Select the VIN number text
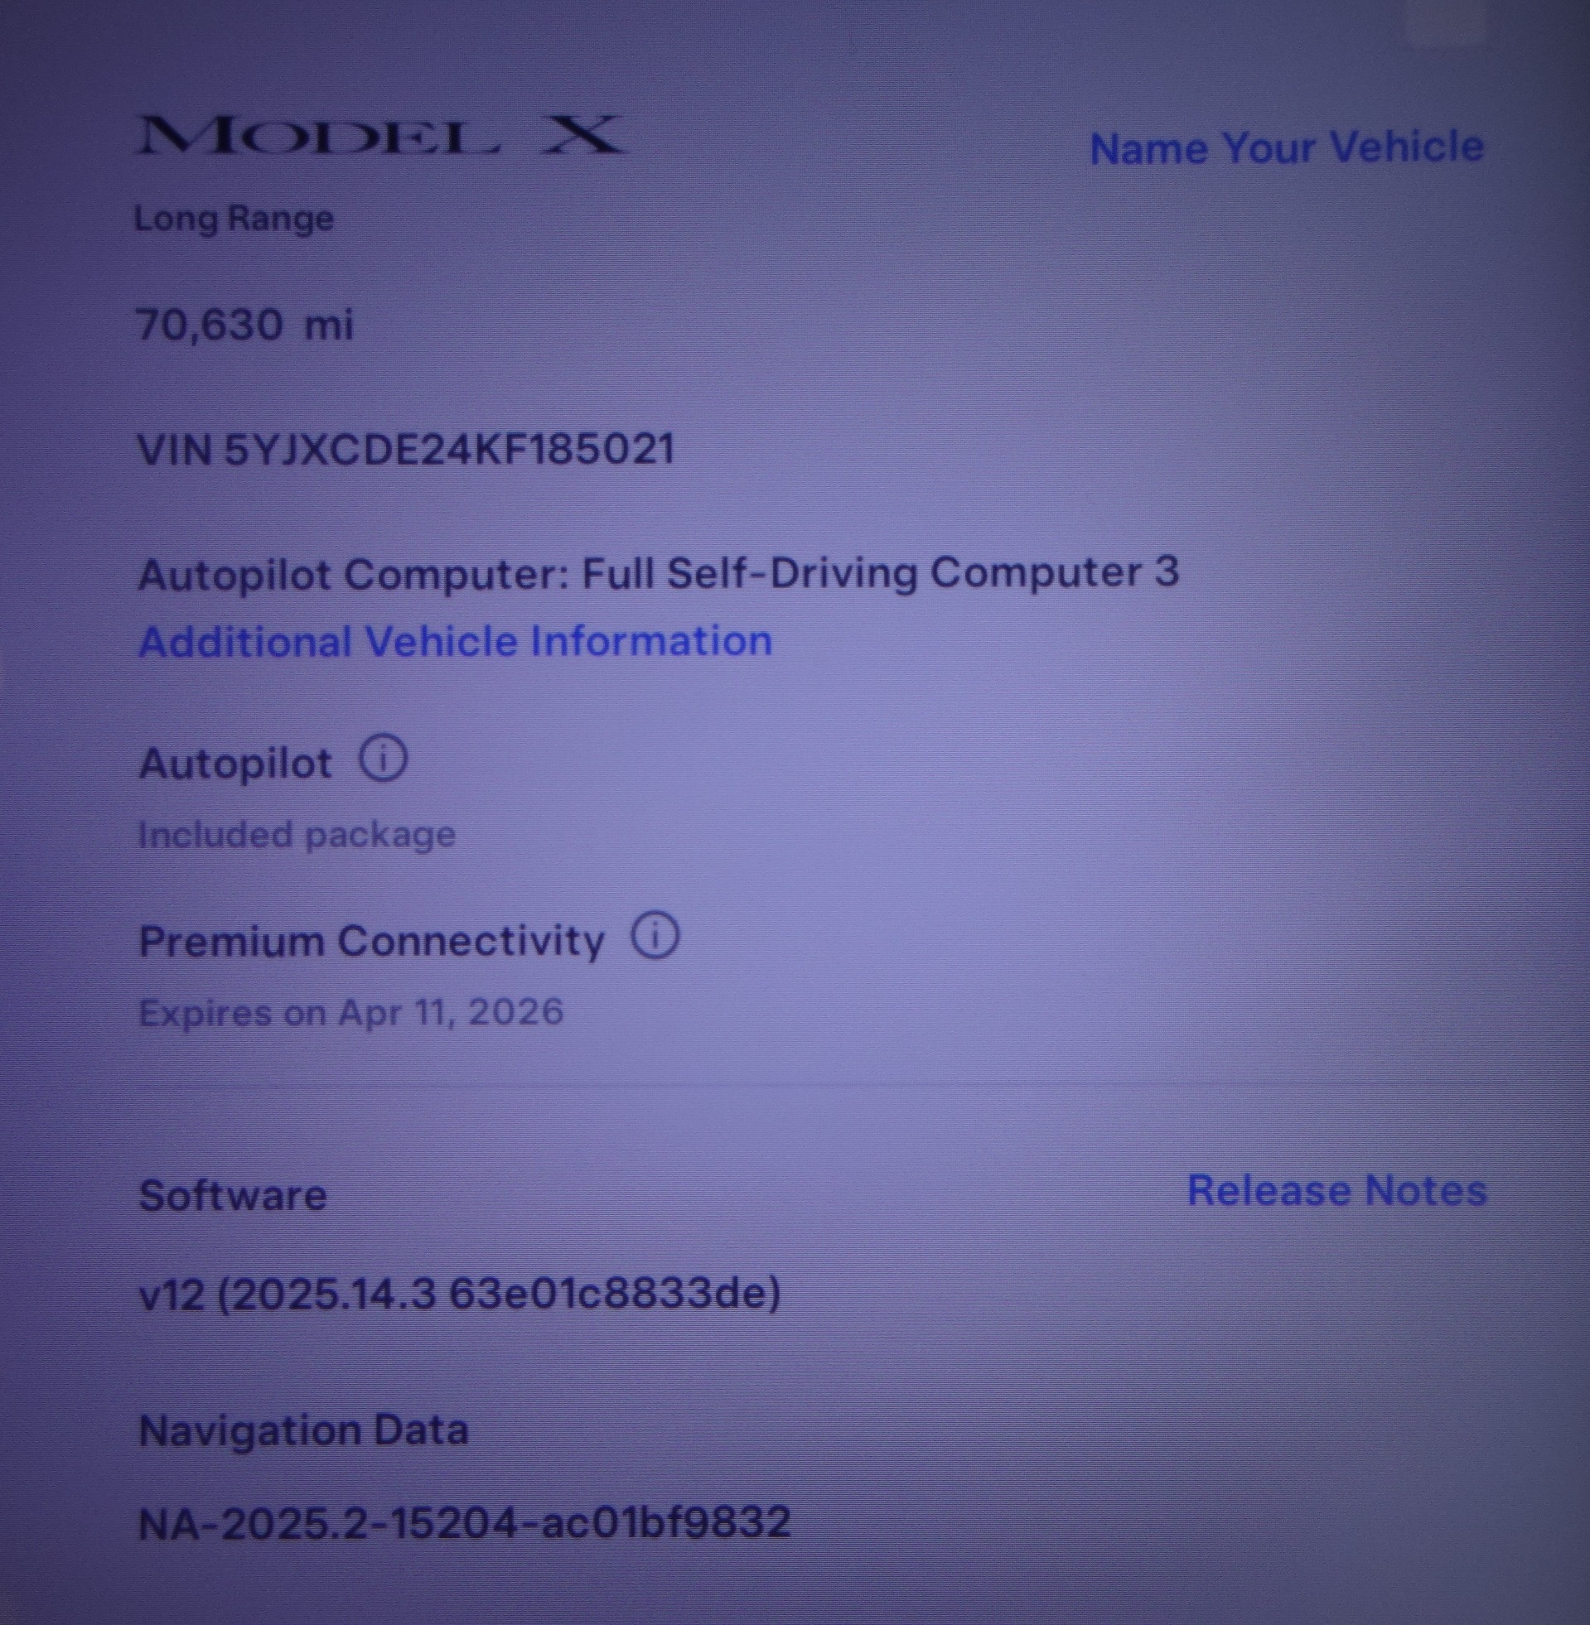This screenshot has height=1625, width=1590. point(406,450)
